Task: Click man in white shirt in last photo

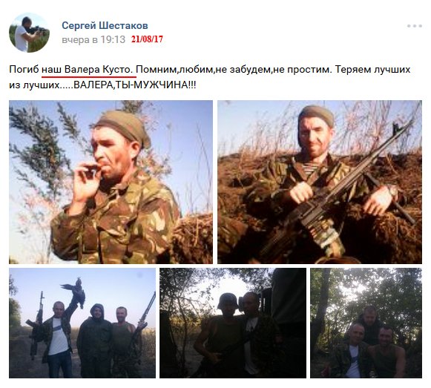Action: tap(355, 351)
